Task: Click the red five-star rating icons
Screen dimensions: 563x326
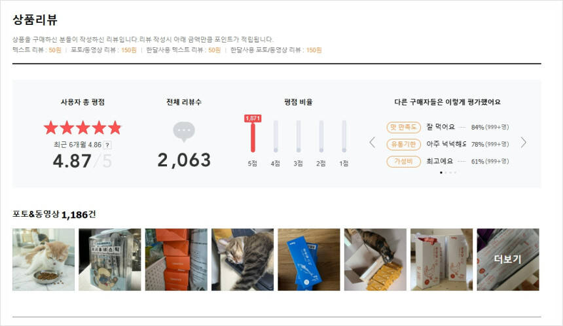Action: (82, 128)
